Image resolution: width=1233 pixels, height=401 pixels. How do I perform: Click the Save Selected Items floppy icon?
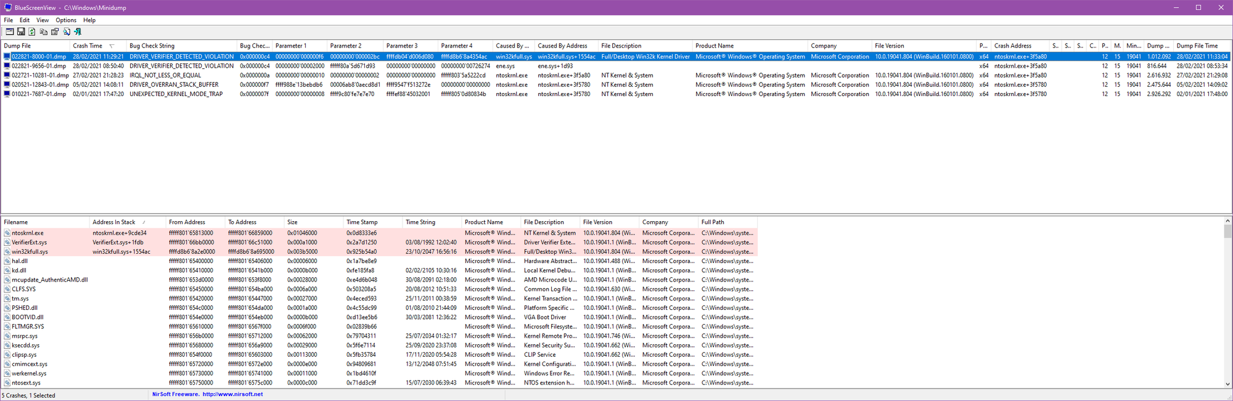click(21, 31)
